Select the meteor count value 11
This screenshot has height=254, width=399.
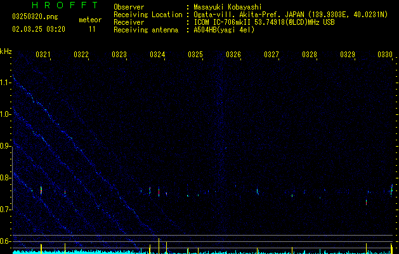[92, 29]
